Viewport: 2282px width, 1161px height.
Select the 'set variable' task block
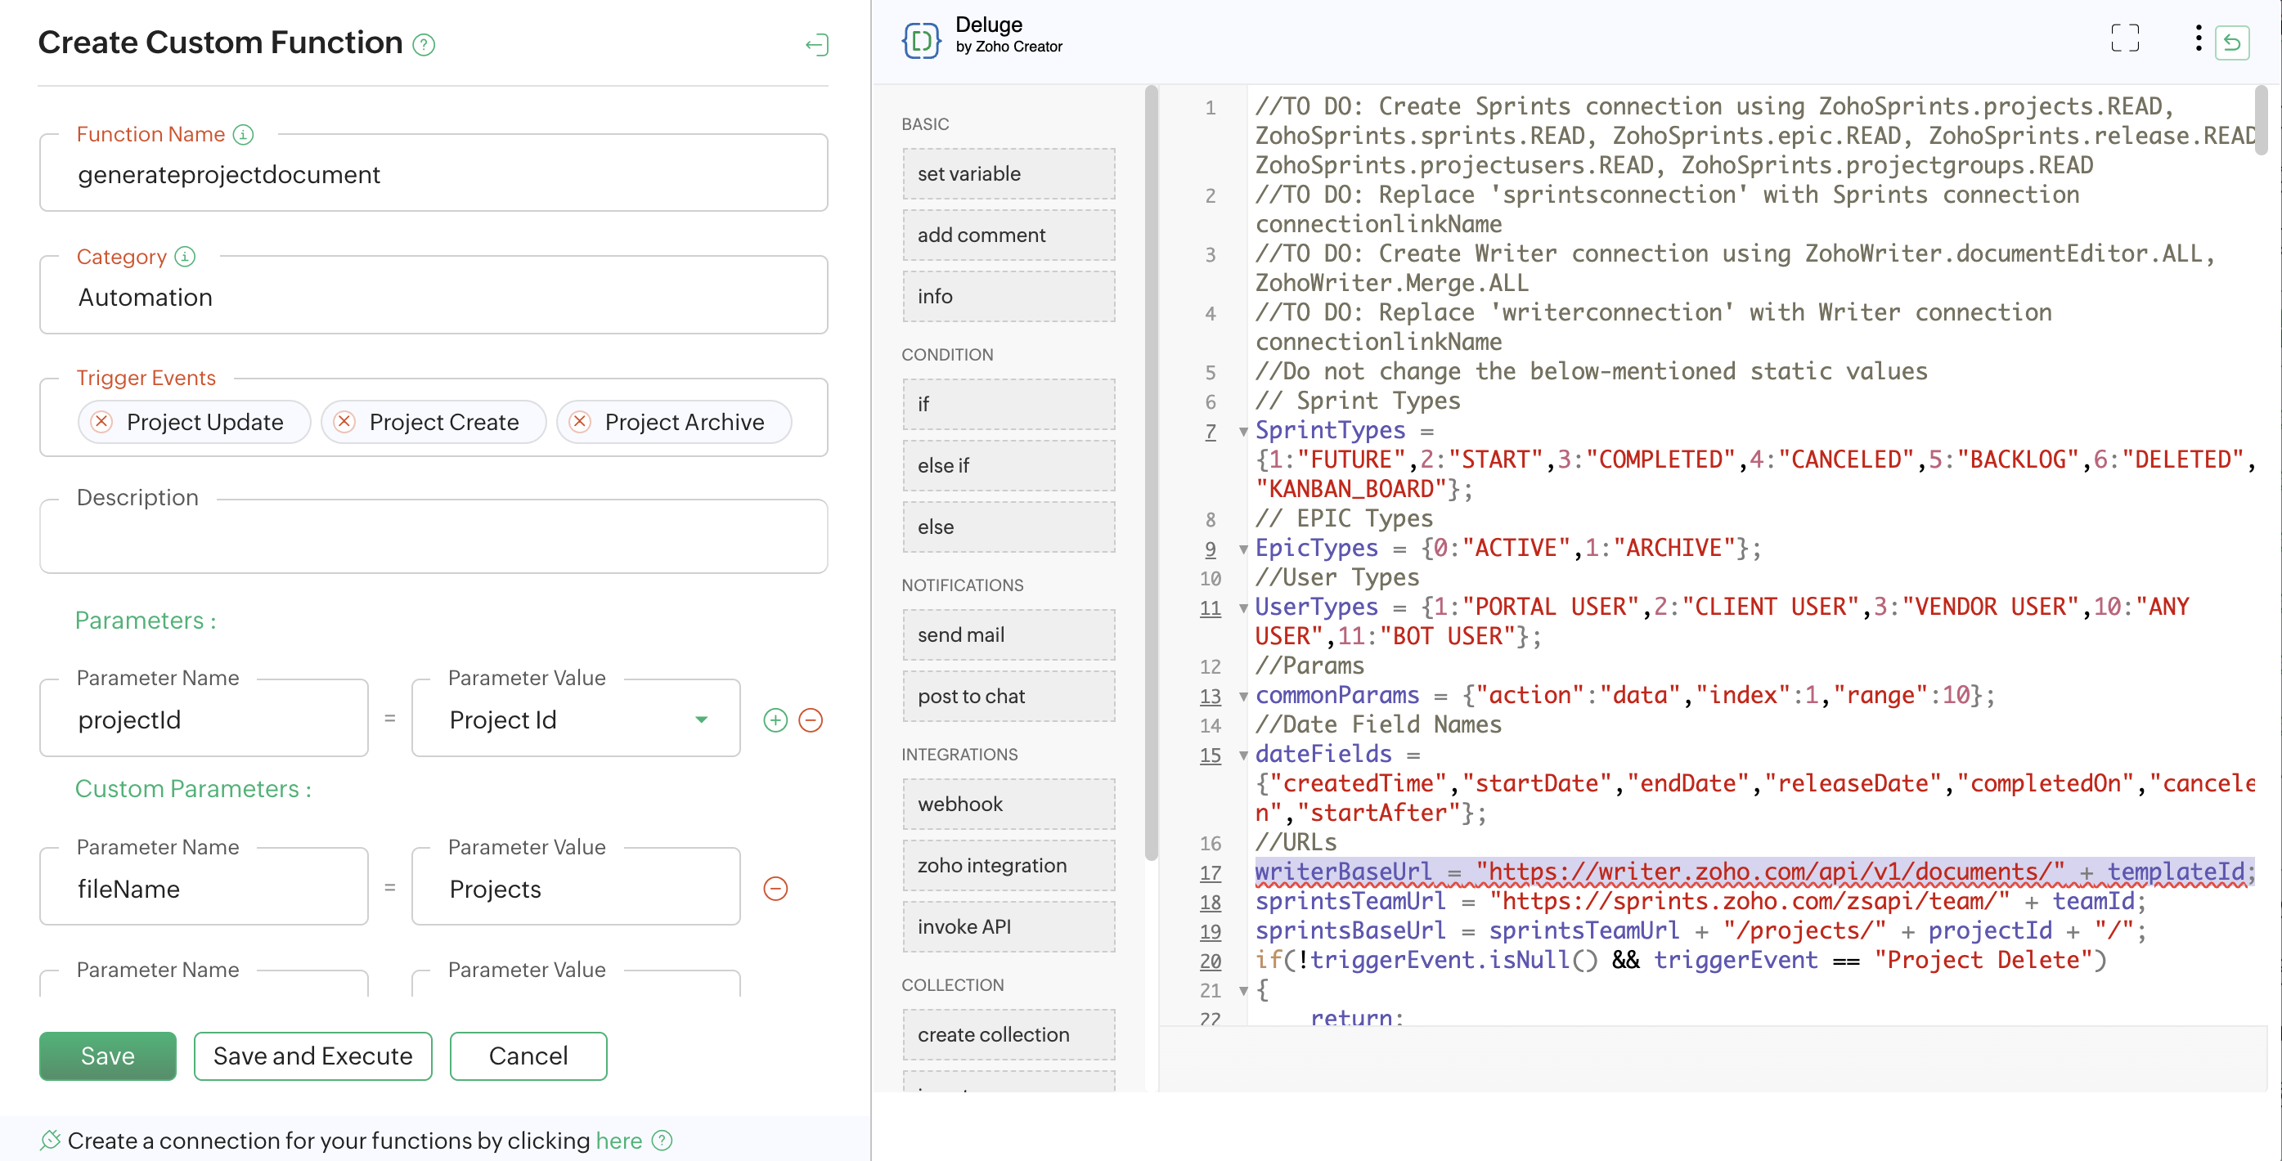pyautogui.click(x=1008, y=173)
